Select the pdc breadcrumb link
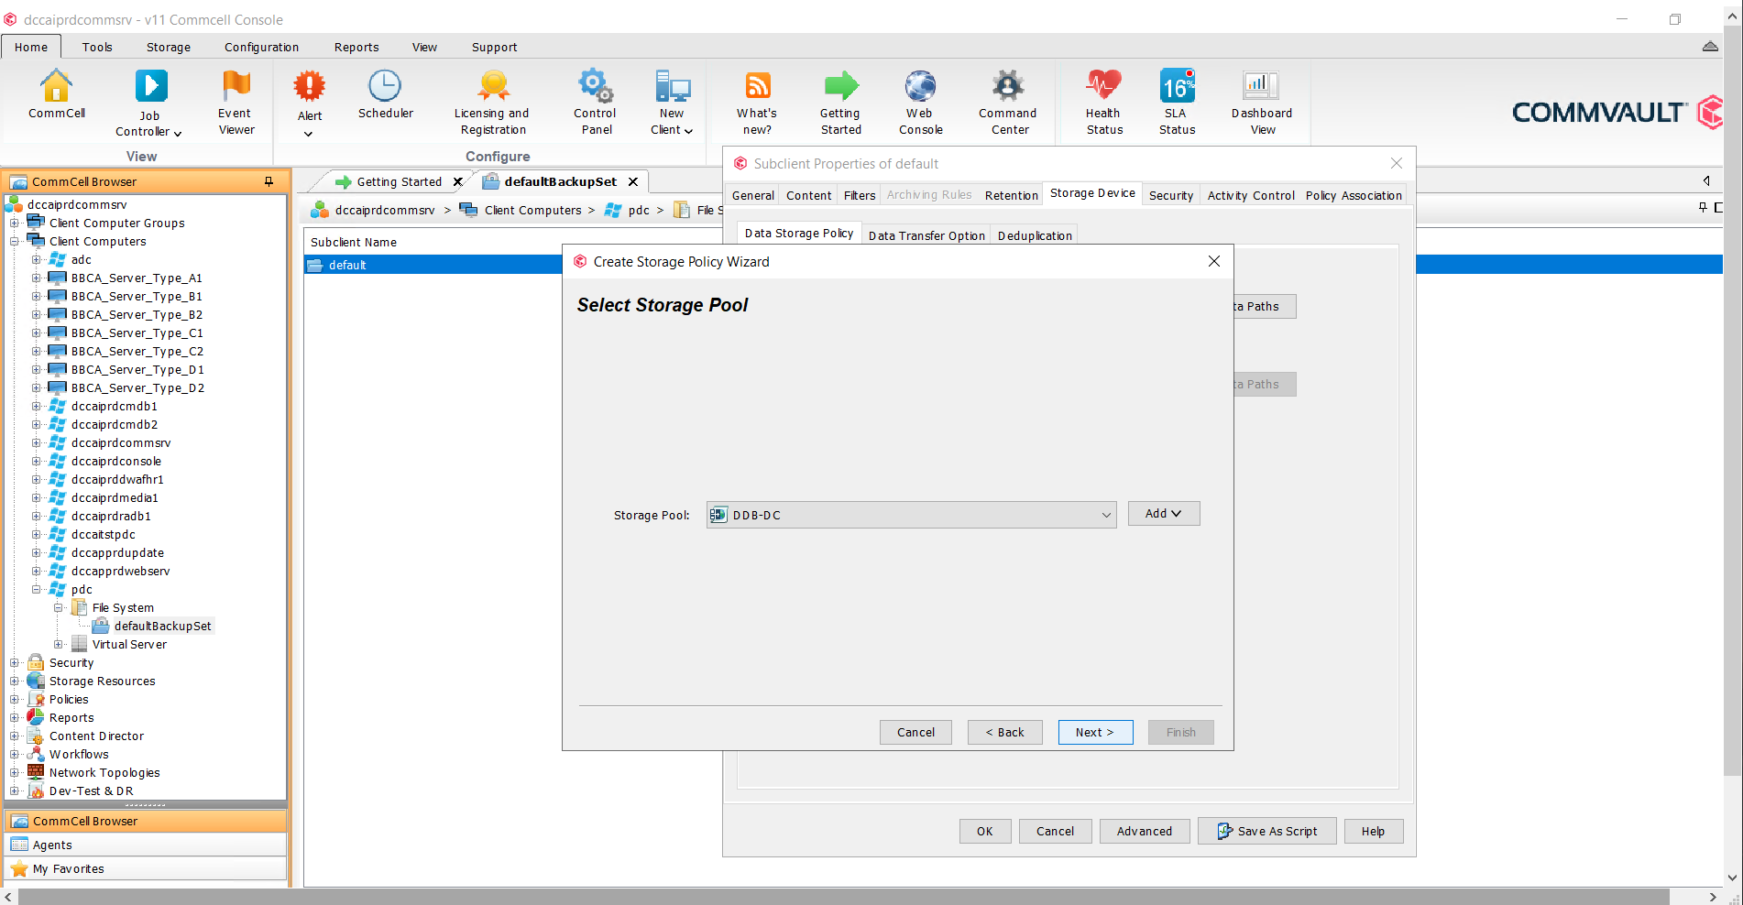 639,210
